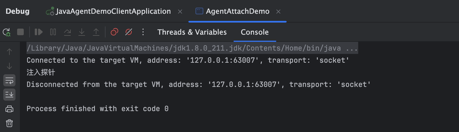Select the Console tab

tap(255, 32)
